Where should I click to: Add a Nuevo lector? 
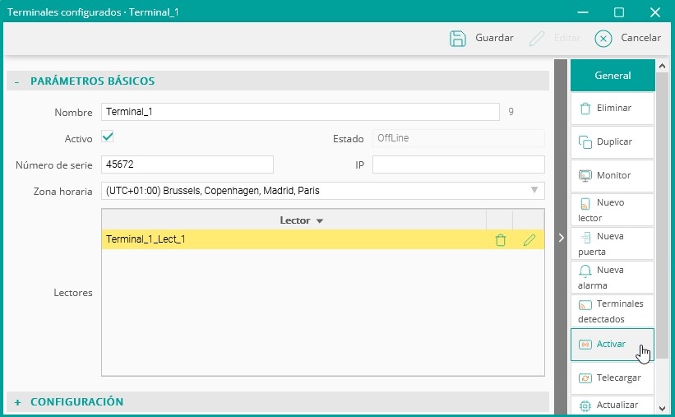[x=613, y=210]
